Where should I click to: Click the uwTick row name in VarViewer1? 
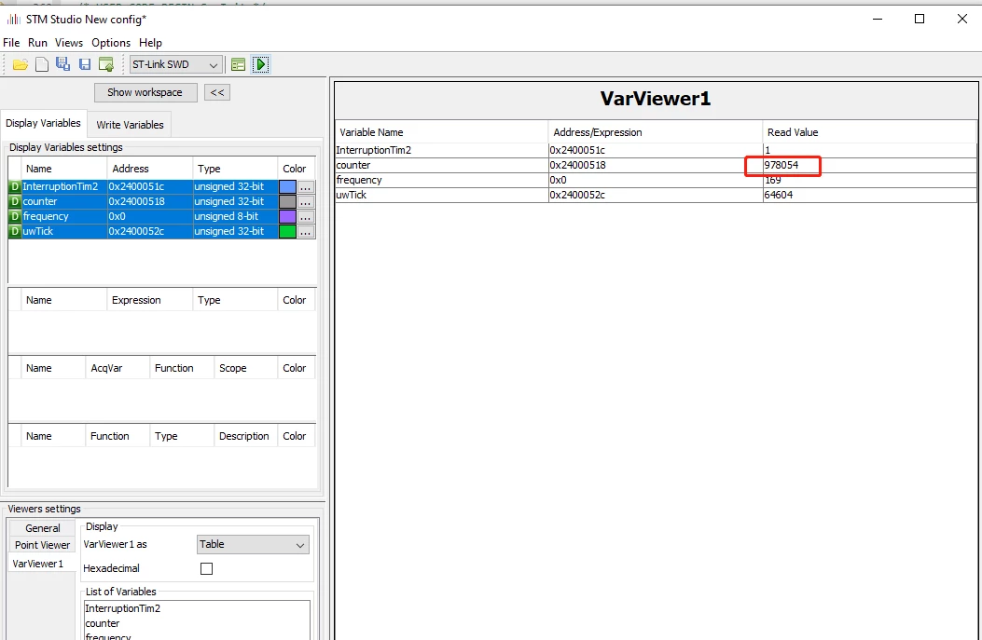[x=352, y=196]
